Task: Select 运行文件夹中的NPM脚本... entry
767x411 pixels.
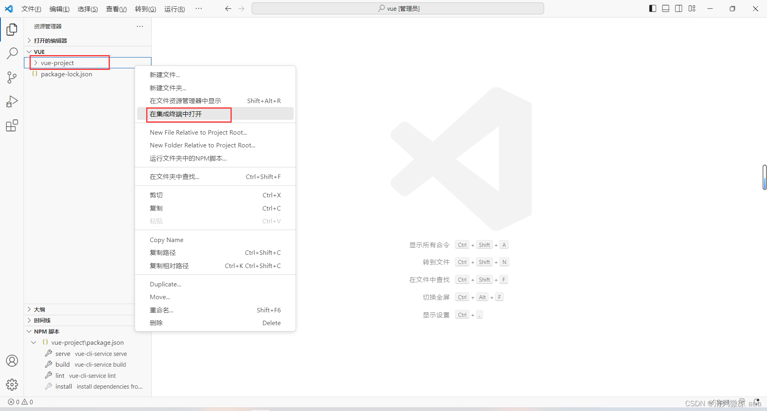Action: (215, 158)
